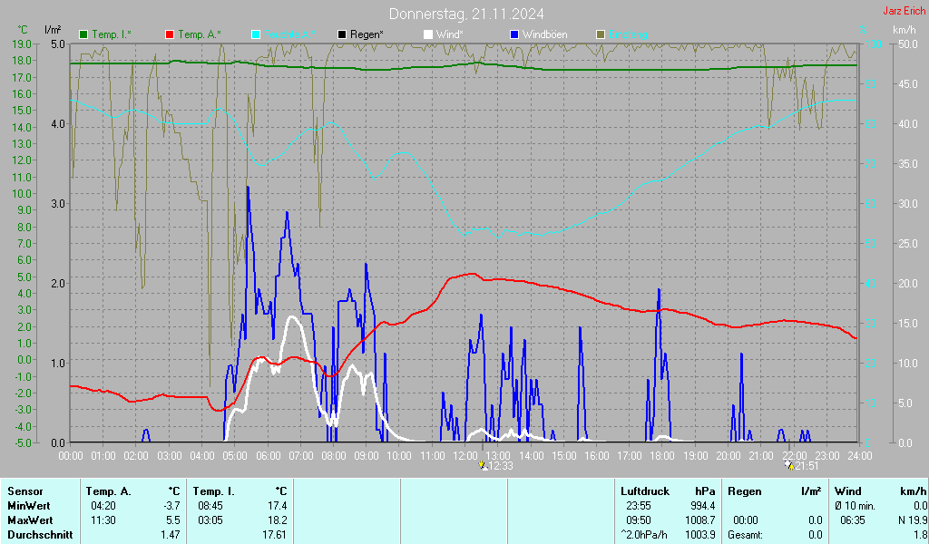Click the 'Wind' table column header
The height and width of the screenshot is (544, 929).
pyautogui.click(x=848, y=491)
